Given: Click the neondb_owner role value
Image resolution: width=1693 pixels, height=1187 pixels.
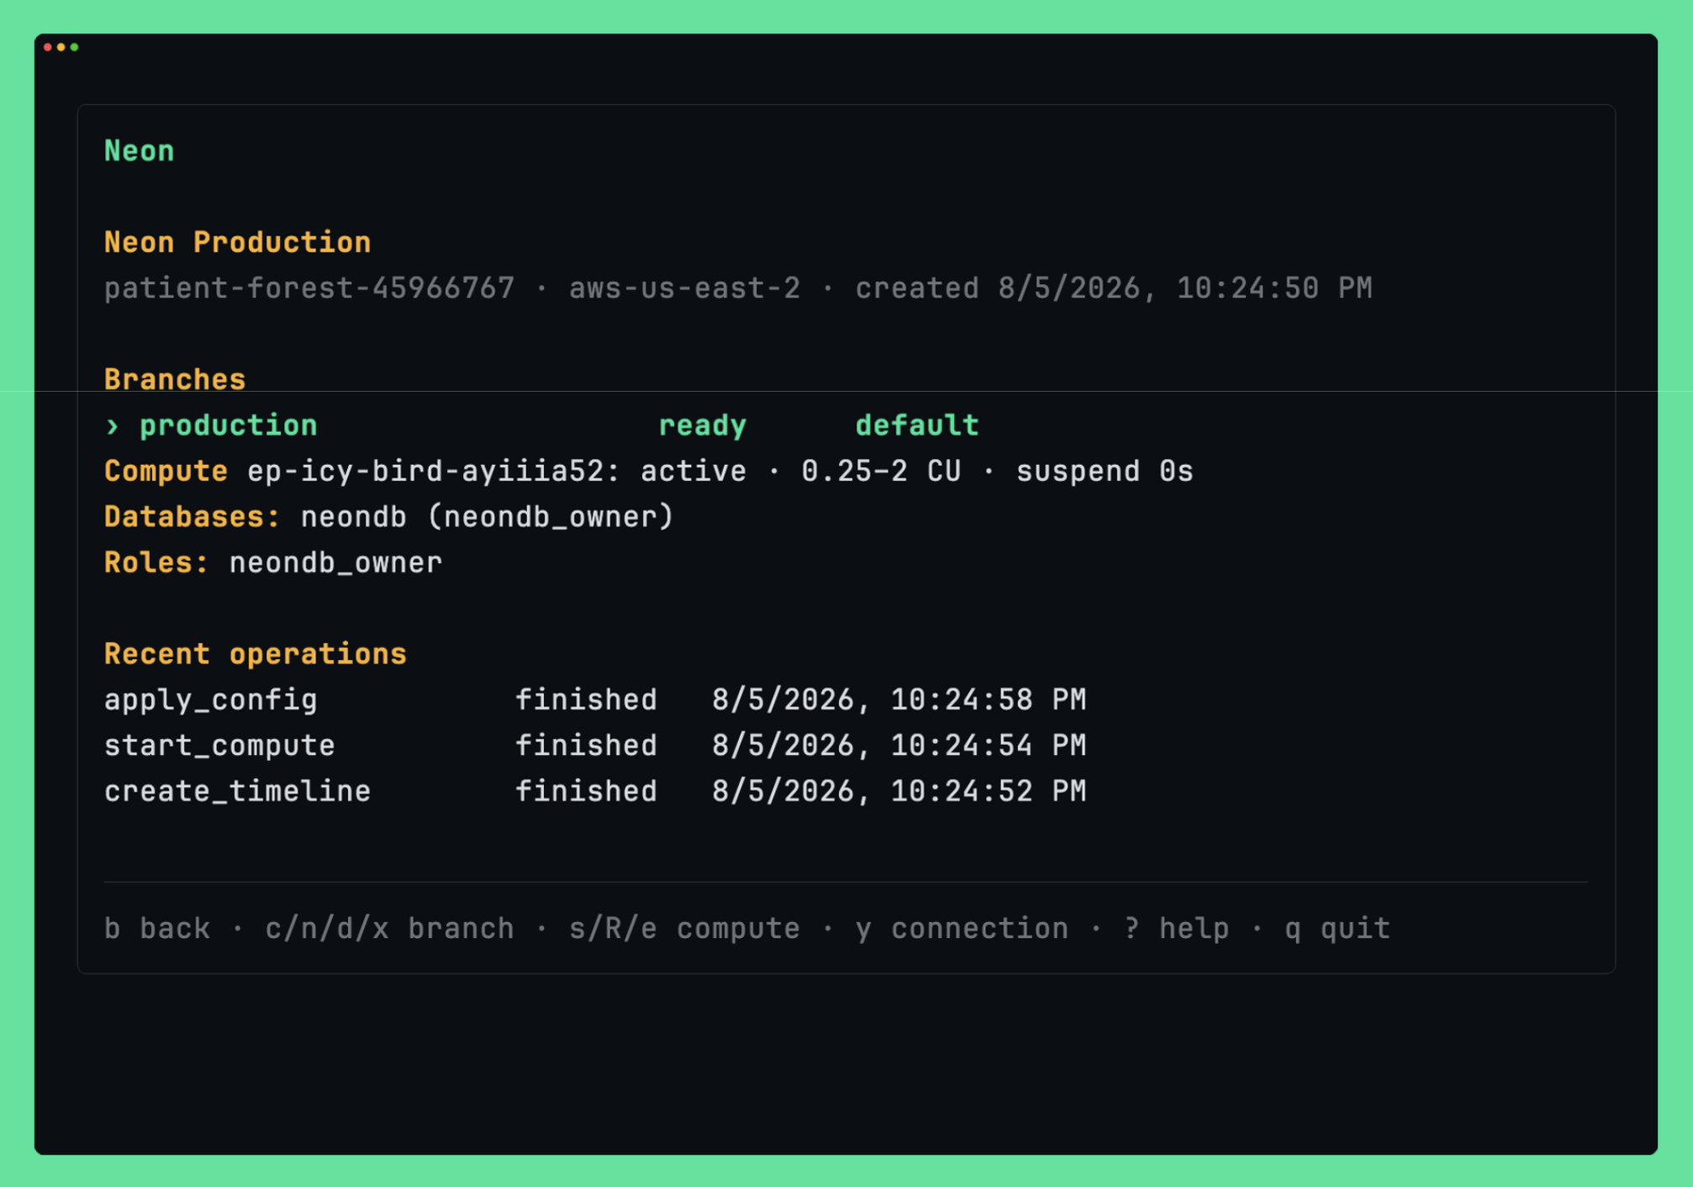Looking at the screenshot, I should click(335, 563).
